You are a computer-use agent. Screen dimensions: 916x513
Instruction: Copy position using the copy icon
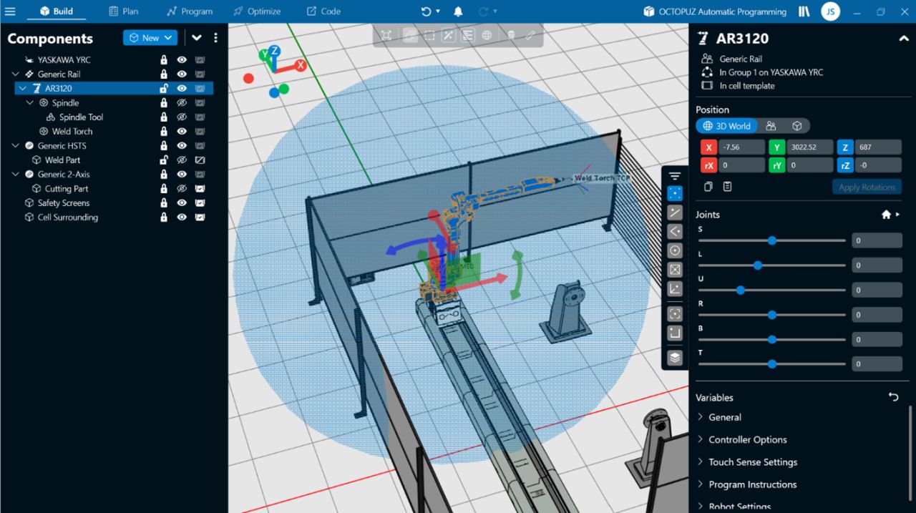click(708, 187)
